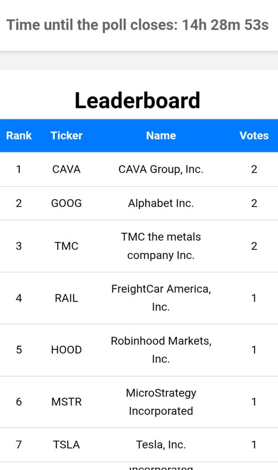Click the poll closing countdown text

coord(137,25)
